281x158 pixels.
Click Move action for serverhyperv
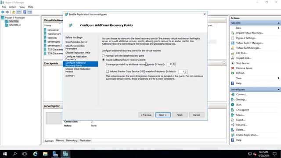[240, 115]
